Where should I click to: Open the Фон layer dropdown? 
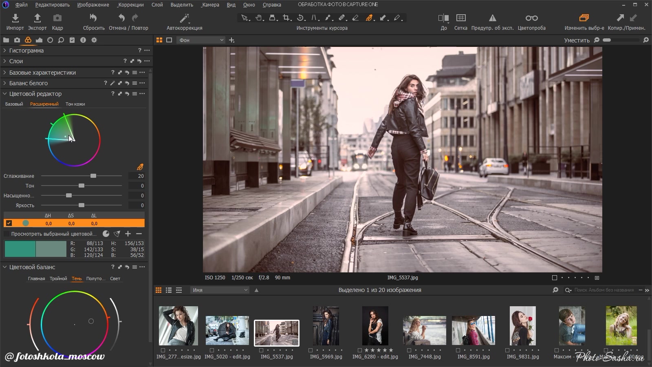coord(201,40)
